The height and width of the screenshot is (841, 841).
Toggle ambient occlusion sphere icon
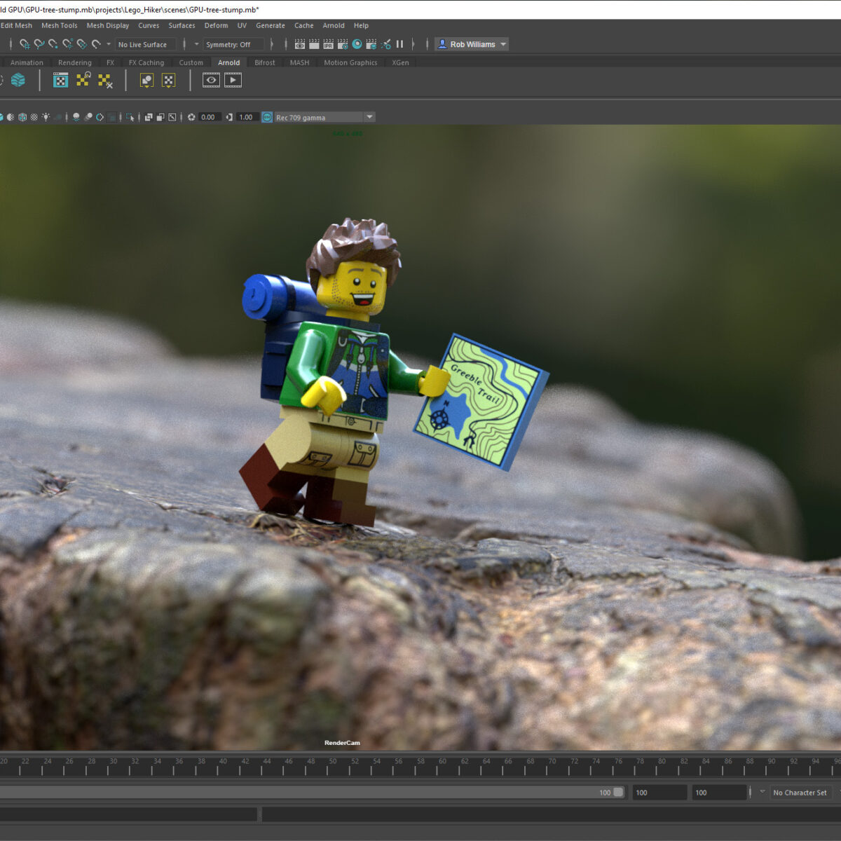pyautogui.click(x=76, y=117)
